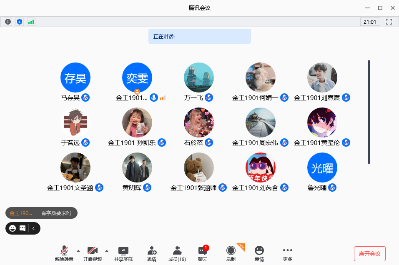The height and width of the screenshot is (265, 399).
Task: Open the smiley emoji in floating bar
Action: coord(13,228)
